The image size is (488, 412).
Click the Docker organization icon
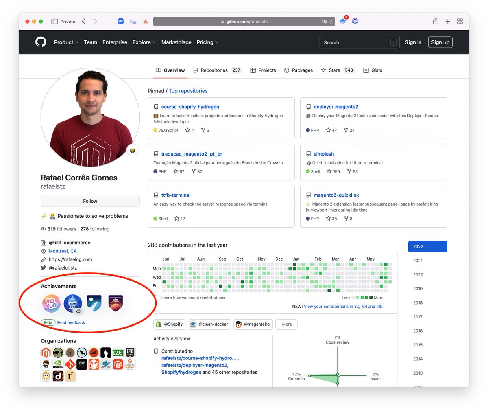106,364
